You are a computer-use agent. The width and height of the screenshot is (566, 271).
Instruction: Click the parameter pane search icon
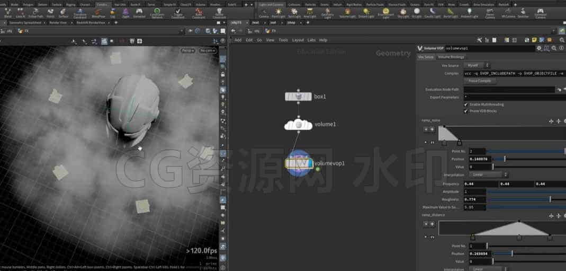(x=554, y=48)
